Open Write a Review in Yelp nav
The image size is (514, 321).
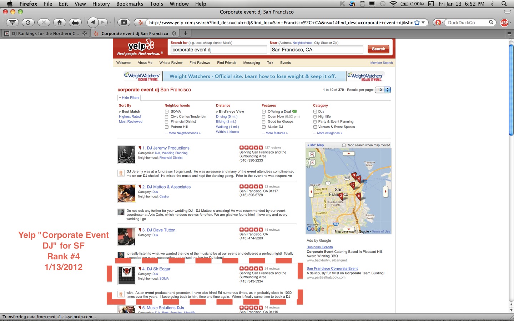tap(171, 62)
